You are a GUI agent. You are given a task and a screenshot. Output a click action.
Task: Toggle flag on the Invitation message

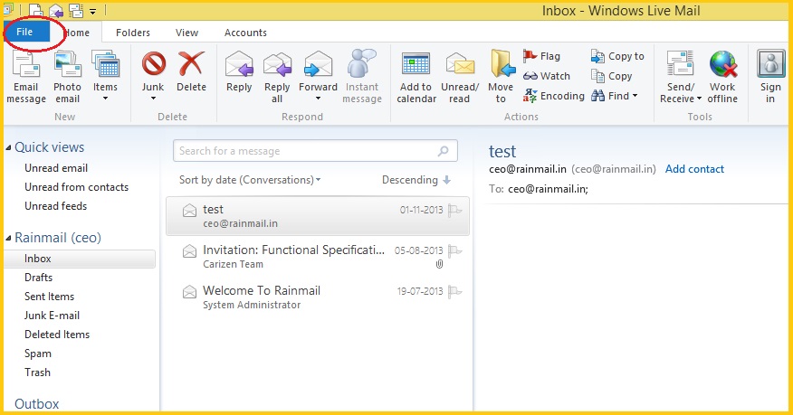tap(454, 250)
